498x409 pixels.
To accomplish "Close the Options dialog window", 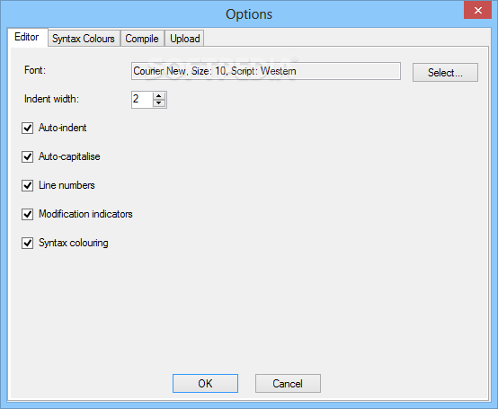I will coord(477,10).
